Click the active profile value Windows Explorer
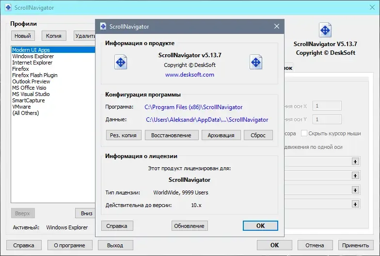 pos(67,227)
